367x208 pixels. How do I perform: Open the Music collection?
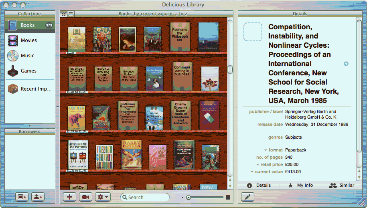pos(30,56)
